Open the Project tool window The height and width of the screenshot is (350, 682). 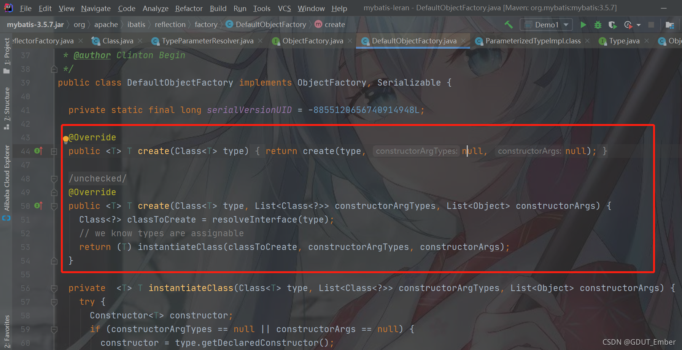coord(6,56)
